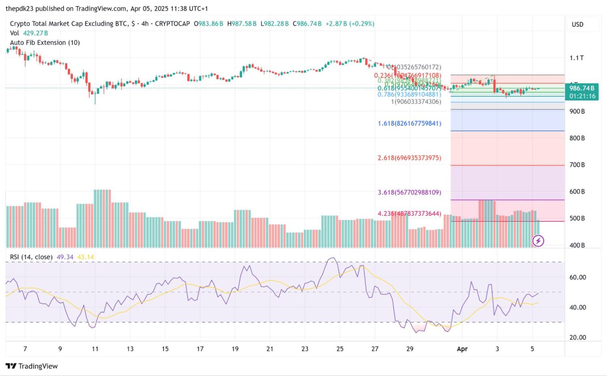
Task: Click the green 986.74B current price tag
Action: (582, 92)
